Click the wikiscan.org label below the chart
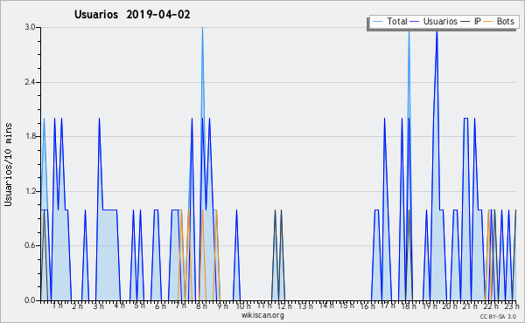This screenshot has height=323, width=525. (262, 315)
